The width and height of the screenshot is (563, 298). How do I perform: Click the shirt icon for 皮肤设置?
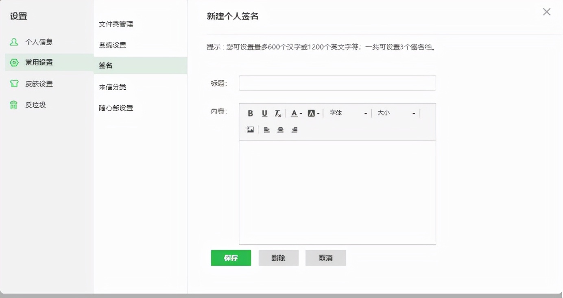pos(14,84)
